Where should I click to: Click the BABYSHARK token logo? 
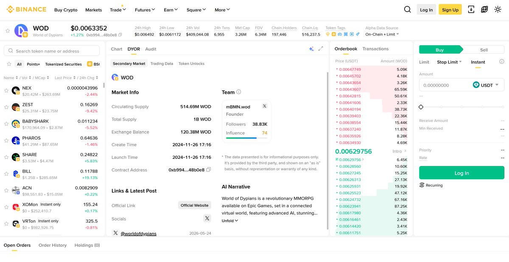coord(16,124)
